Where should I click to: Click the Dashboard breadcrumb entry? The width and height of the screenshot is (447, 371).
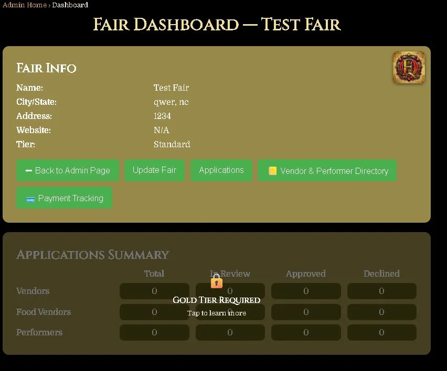(x=70, y=5)
